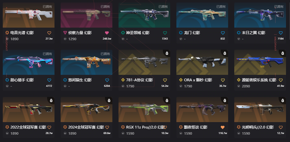Expand the price chevron under 悠闲猫生 幻影
Viewport: 290px width, 142px height.
65,86
